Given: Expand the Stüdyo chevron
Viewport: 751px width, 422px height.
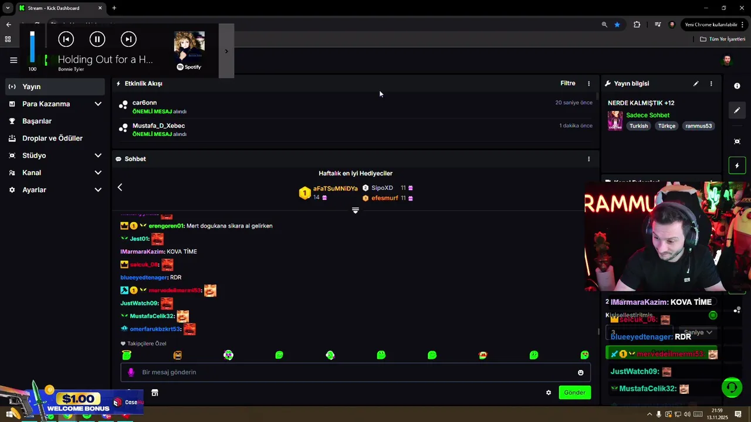Looking at the screenshot, I should 98,155.
